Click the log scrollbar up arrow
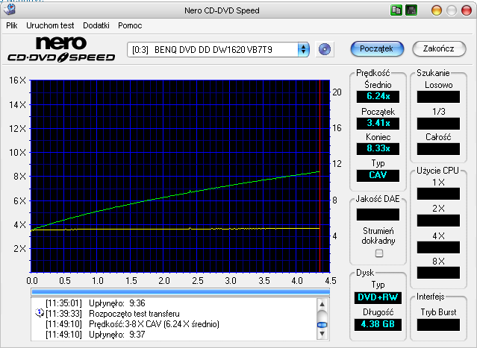This screenshot has width=477, height=348. pyautogui.click(x=322, y=304)
